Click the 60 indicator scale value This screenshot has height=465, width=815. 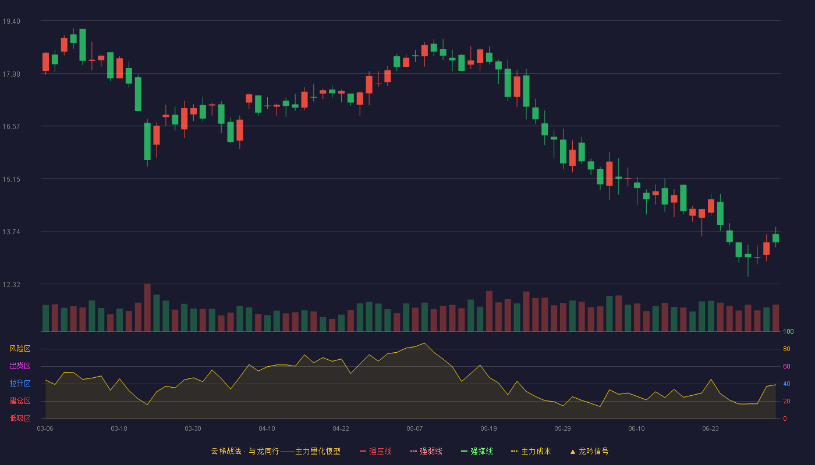786,367
